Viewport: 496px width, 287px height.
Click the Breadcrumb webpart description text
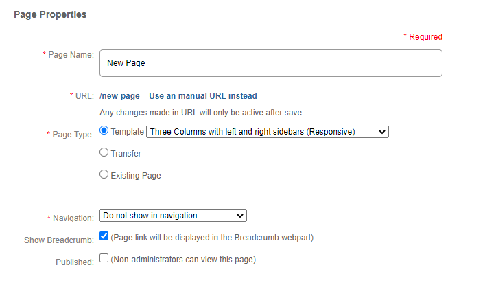click(212, 238)
